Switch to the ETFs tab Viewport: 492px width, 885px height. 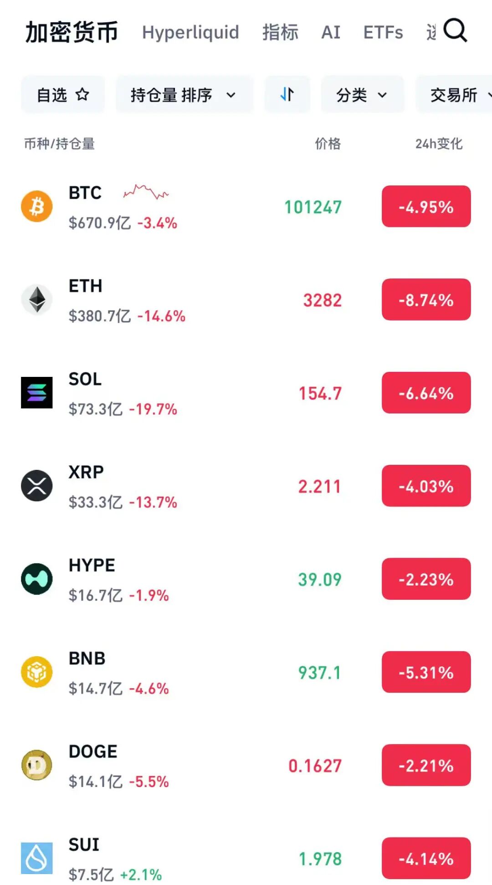click(383, 32)
